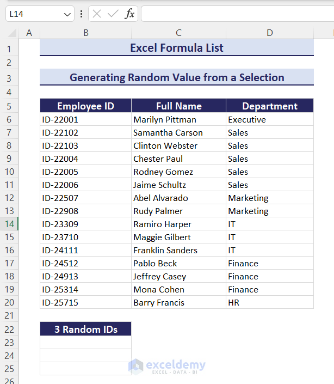Screen dimensions: 334x384
Task: Click the Enter checkmark icon in formula bar
Action: click(113, 14)
